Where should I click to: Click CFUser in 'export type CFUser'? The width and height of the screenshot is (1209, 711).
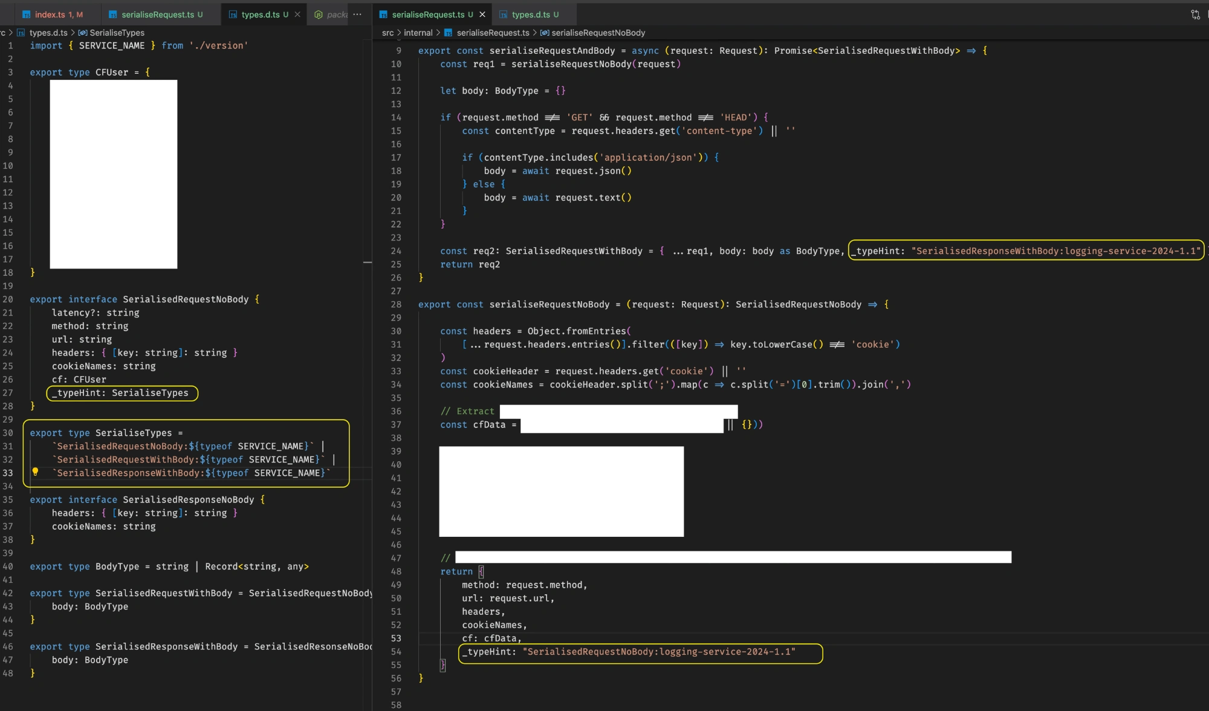[112, 72]
